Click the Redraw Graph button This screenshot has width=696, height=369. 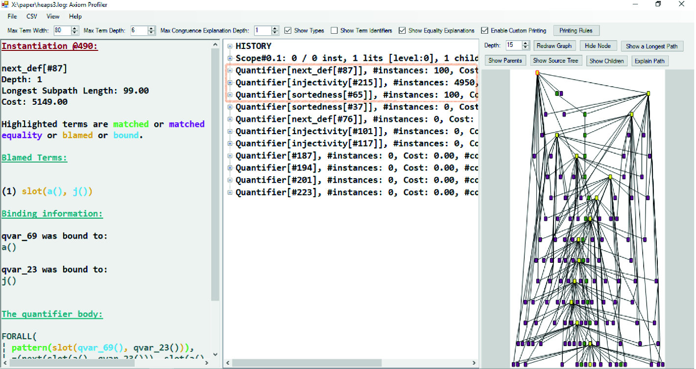(554, 46)
